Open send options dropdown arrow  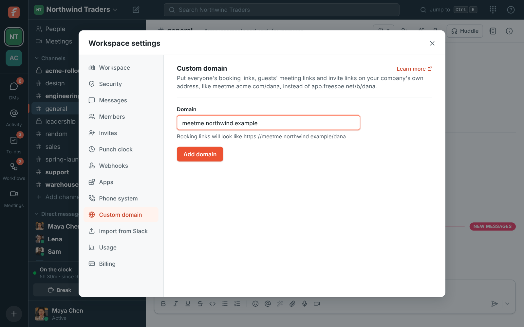(507, 304)
